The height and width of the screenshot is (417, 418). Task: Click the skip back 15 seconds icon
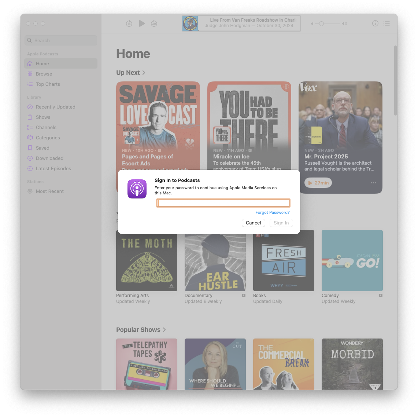coord(129,23)
